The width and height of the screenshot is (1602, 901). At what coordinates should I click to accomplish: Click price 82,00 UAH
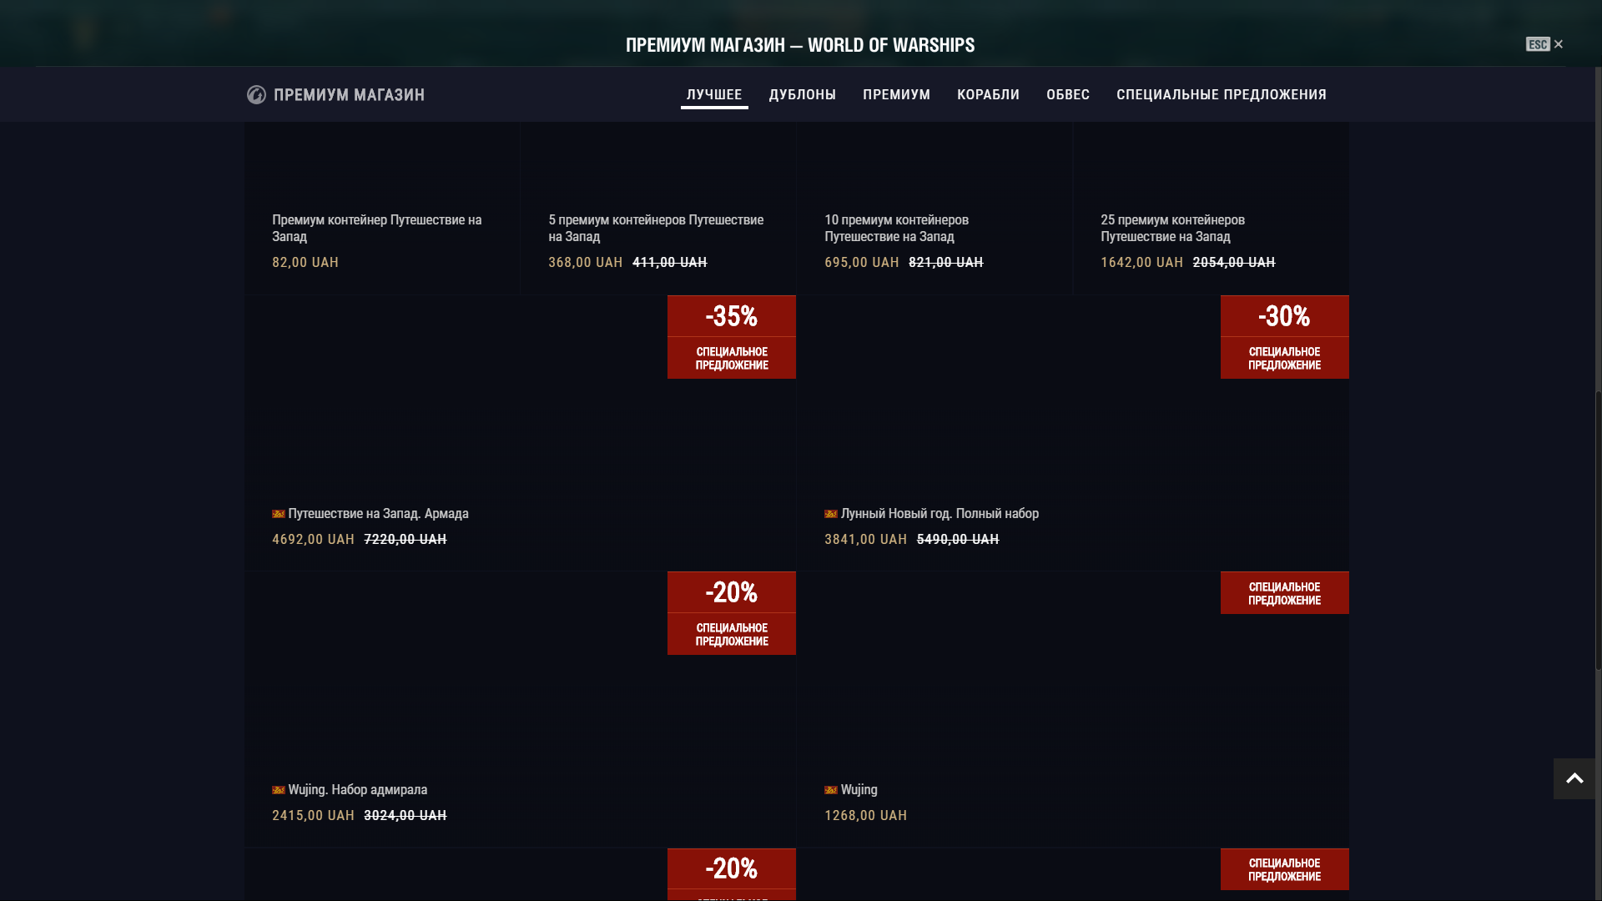click(305, 262)
